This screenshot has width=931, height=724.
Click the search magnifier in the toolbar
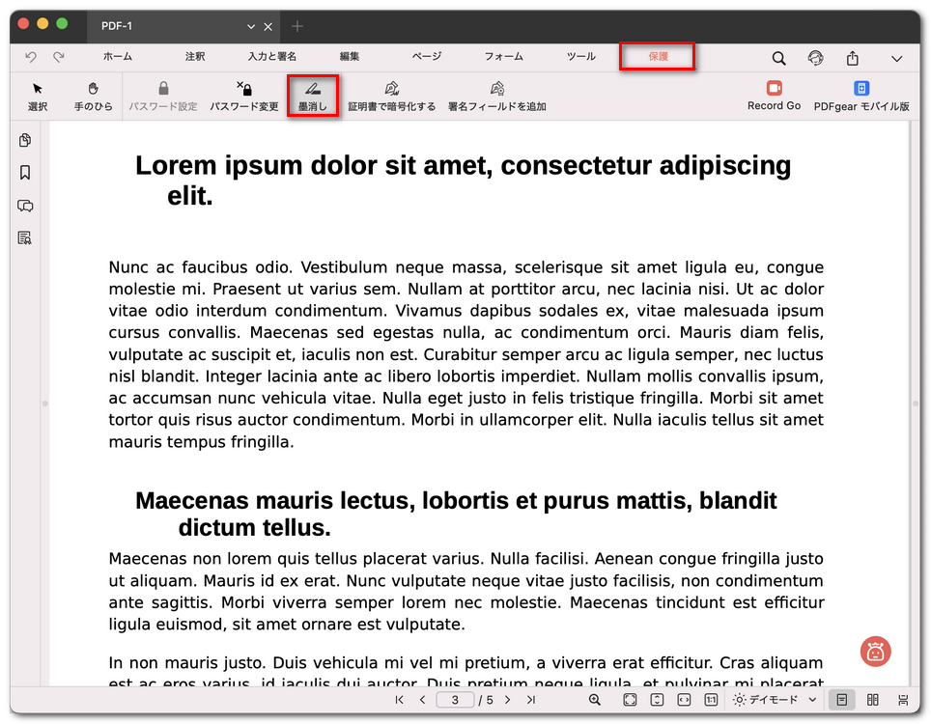point(778,58)
